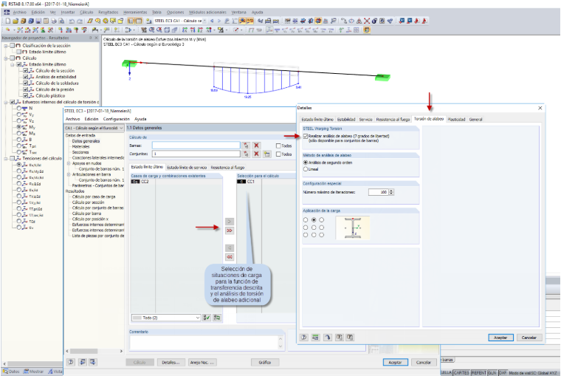This screenshot has width=561, height=376.
Task: Collapse the Tensiones del cálculo tree node
Action: click(6, 158)
